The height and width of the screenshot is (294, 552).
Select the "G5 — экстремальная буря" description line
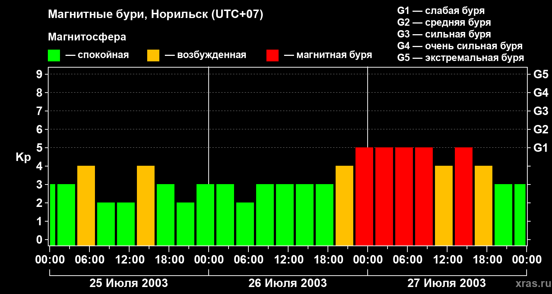click(460, 58)
